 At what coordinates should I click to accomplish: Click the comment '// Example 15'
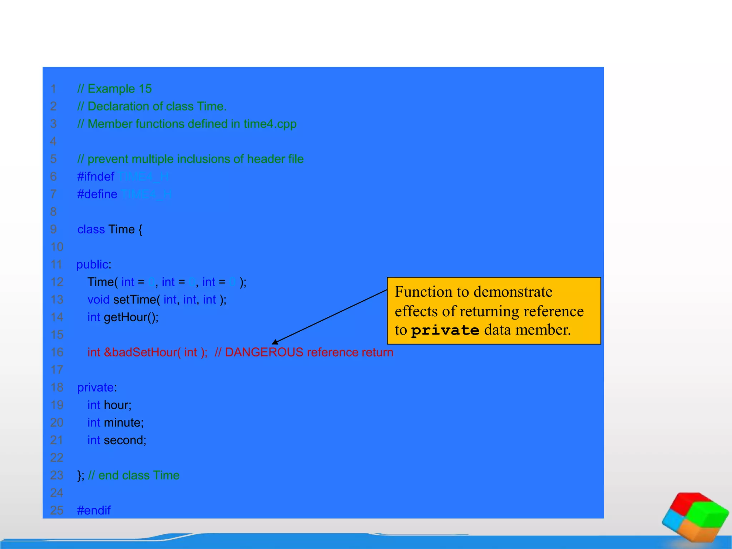pyautogui.click(x=114, y=89)
